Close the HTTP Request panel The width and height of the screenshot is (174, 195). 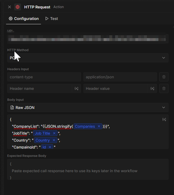pos(10,7)
